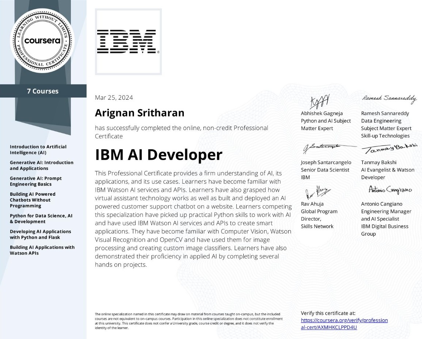Click the Mar 25, 2024 completion date
Viewport: 422px width, 339px height.
(114, 98)
